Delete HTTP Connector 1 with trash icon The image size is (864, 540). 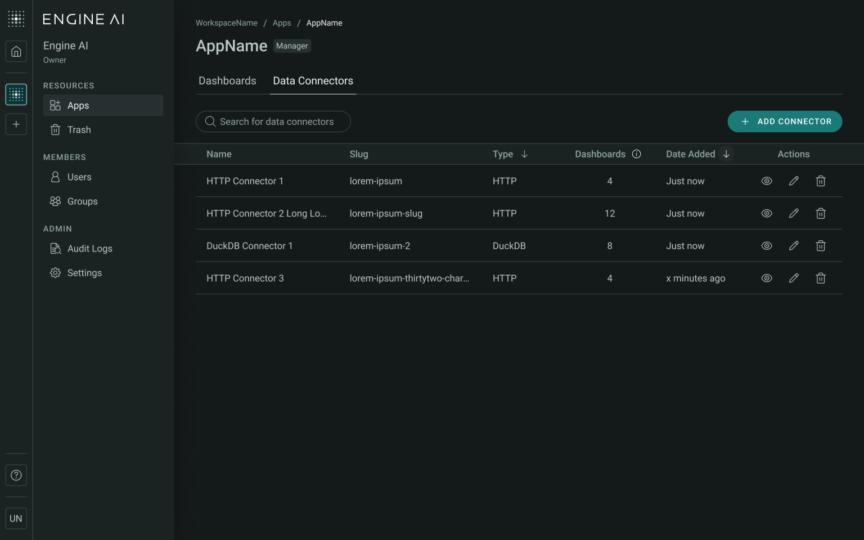click(x=821, y=181)
